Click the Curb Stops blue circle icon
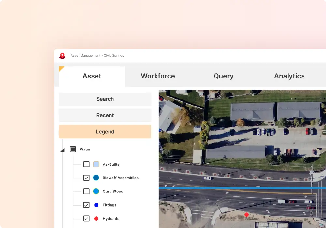The width and height of the screenshot is (326, 228). (x=96, y=191)
